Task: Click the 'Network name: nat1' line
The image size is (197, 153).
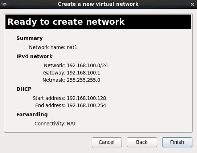Action: click(x=53, y=48)
